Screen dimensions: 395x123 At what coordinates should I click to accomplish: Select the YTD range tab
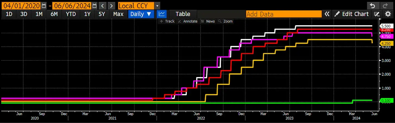click(x=71, y=14)
